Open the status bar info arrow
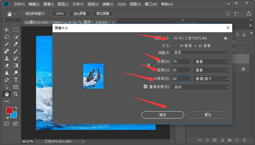Viewport: 255px width, 145px height. click(x=83, y=142)
